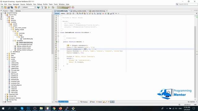Image resolution: width=198 pixels, height=111 pixels.
Task: Expand the vendor folder
Action: coord(7,59)
